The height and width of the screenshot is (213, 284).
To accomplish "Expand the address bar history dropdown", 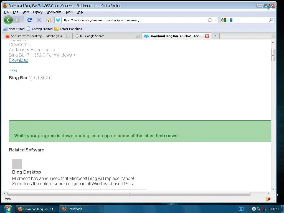I will pos(215,20).
